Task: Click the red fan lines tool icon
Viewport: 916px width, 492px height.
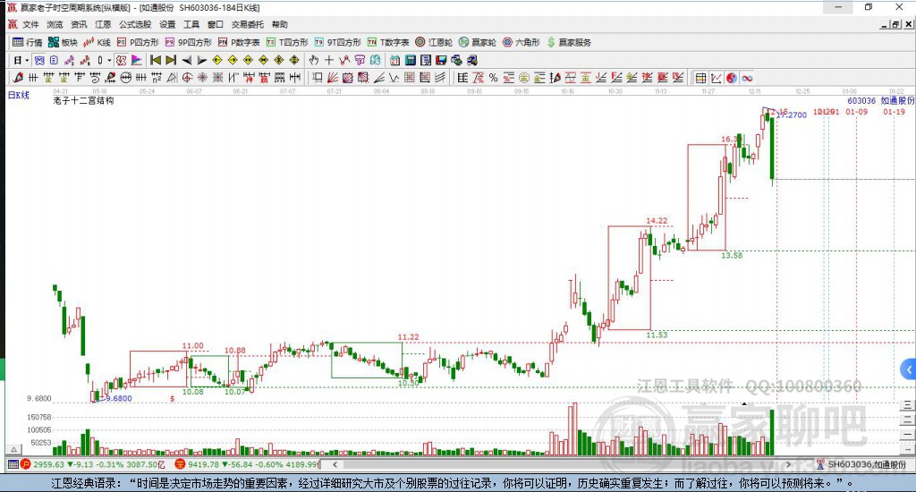Action: tap(333, 78)
